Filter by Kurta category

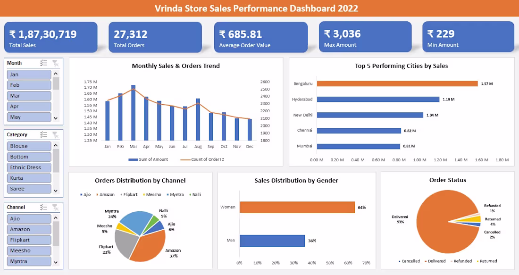coord(29,178)
